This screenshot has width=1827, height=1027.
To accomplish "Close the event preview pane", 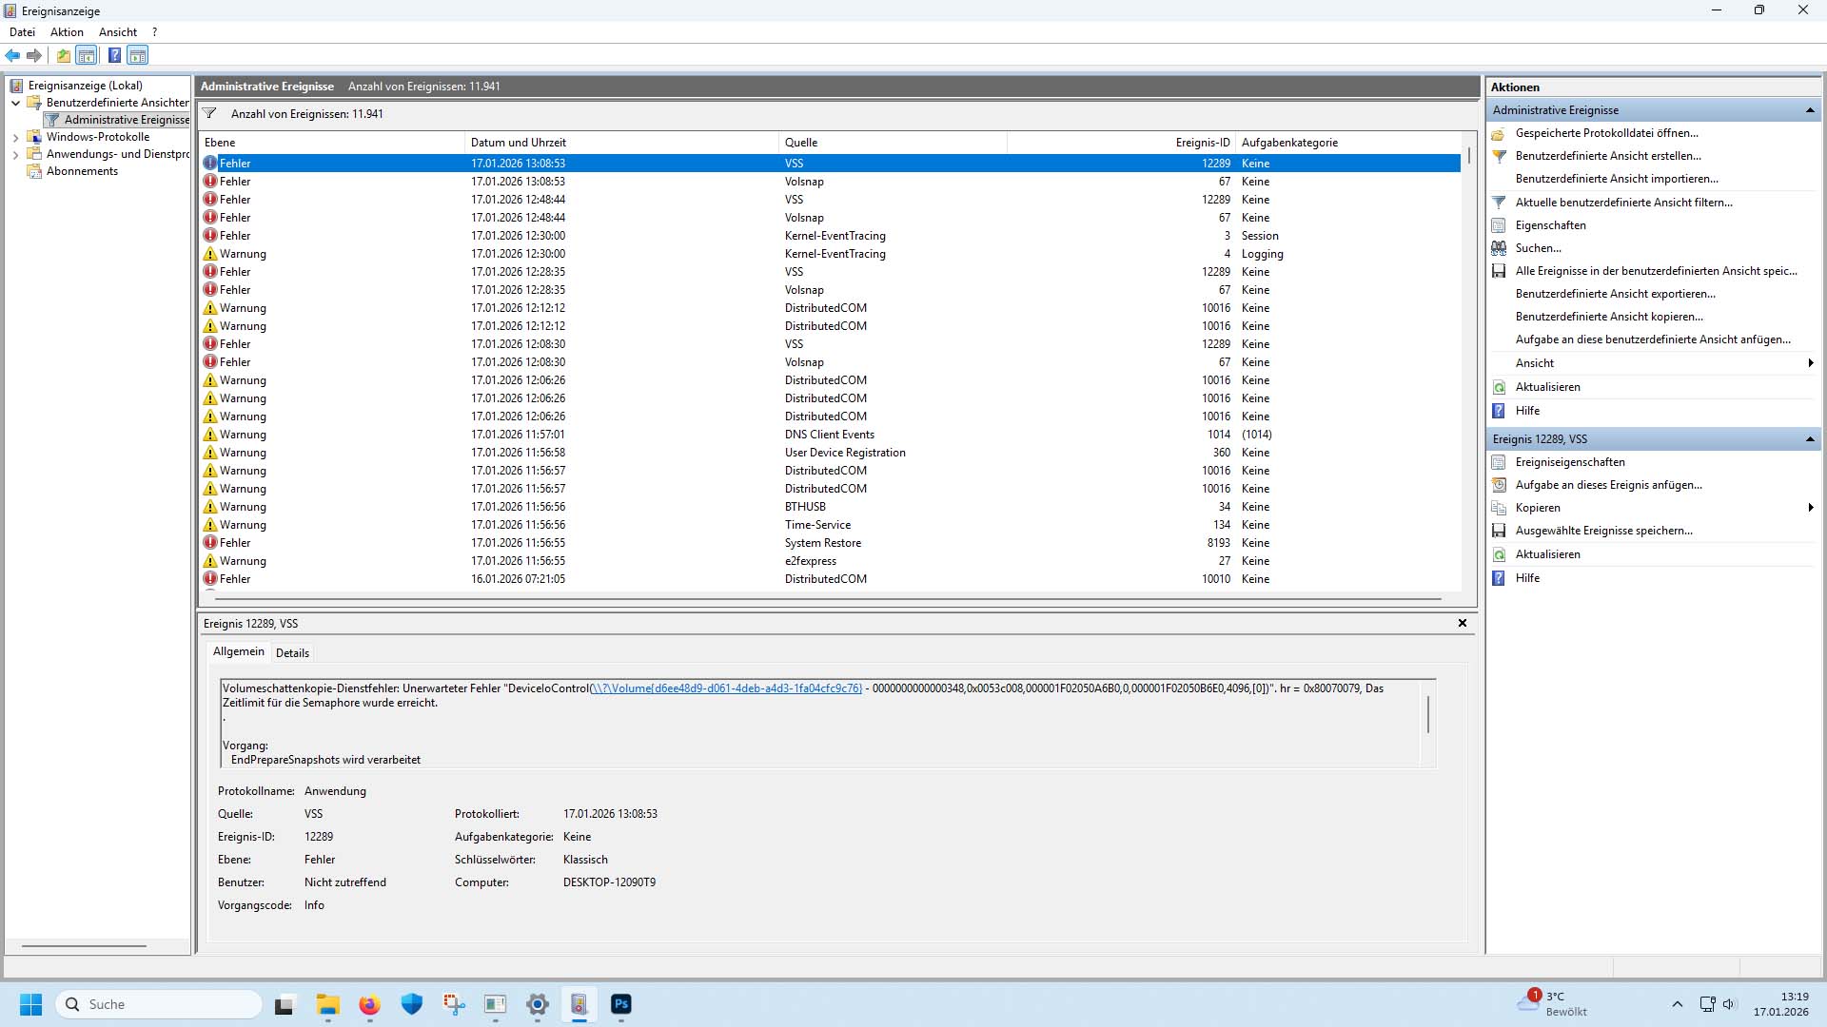I will (1463, 623).
